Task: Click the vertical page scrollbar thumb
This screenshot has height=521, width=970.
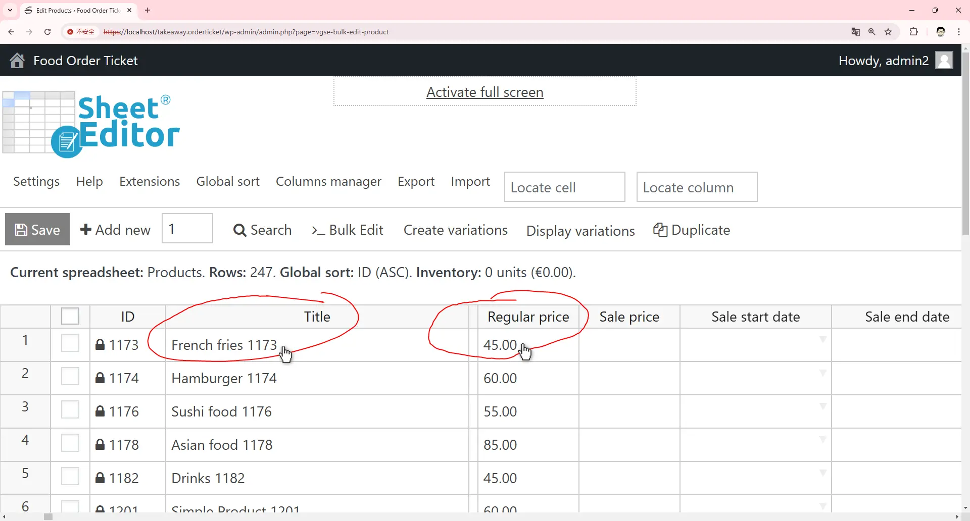Action: pyautogui.click(x=965, y=141)
